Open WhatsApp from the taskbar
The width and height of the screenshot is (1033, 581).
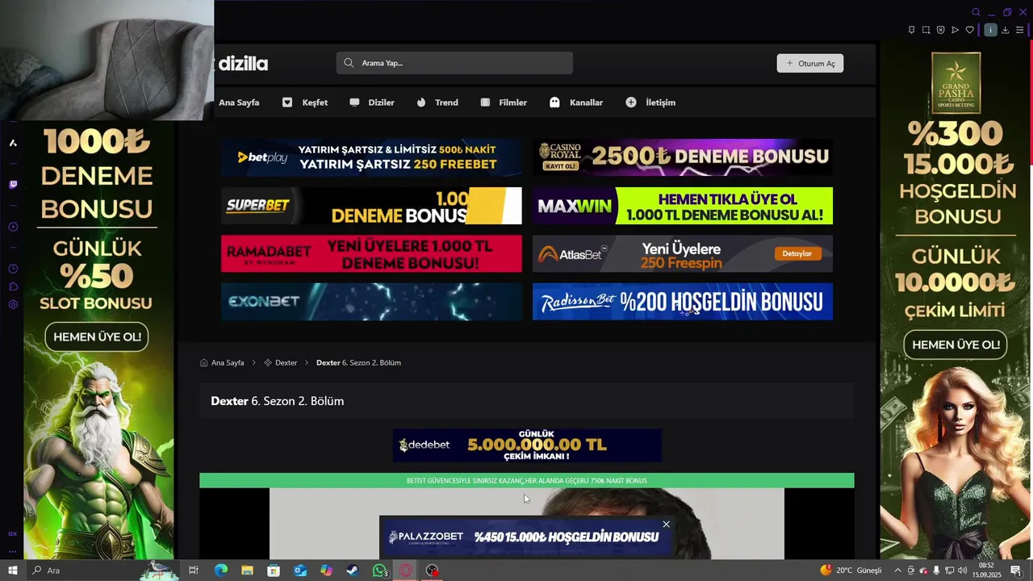tap(379, 571)
